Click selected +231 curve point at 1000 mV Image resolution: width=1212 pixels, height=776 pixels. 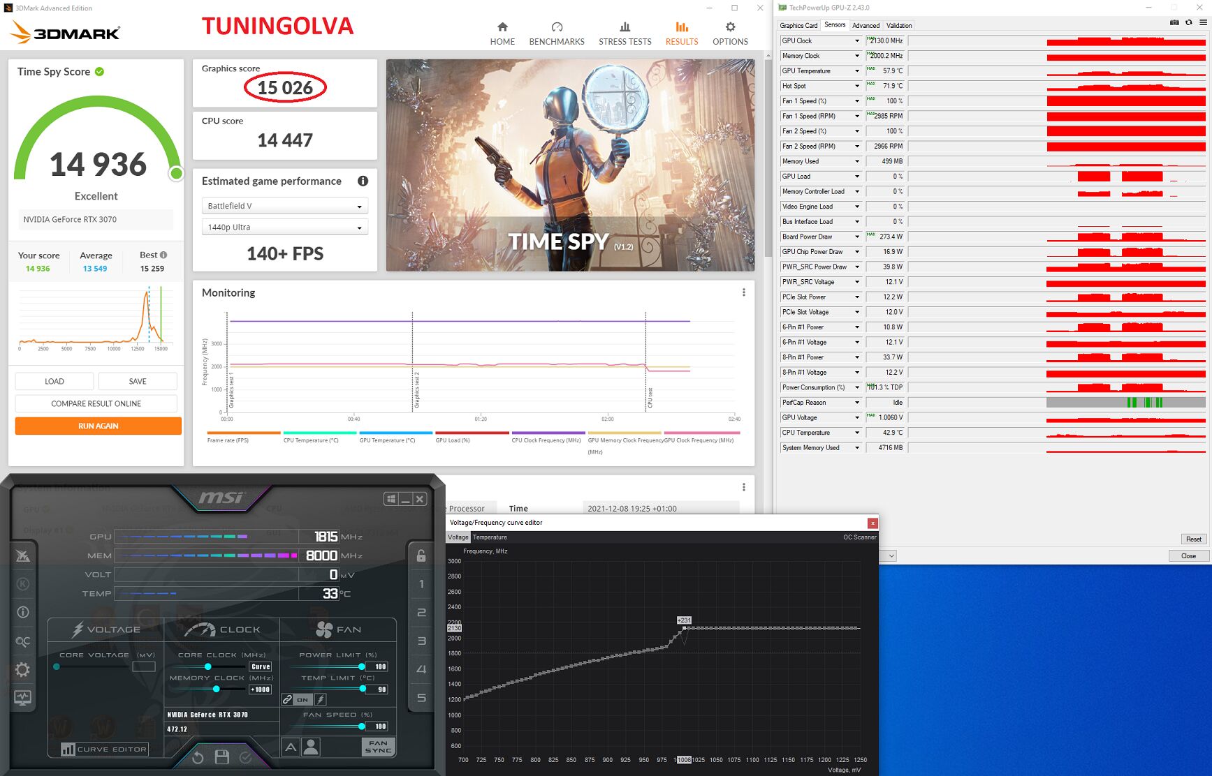pos(684,628)
